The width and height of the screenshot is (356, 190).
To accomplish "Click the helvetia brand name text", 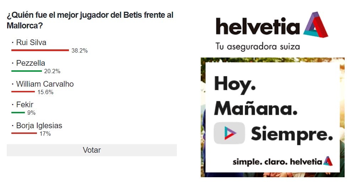I will coord(258,27).
